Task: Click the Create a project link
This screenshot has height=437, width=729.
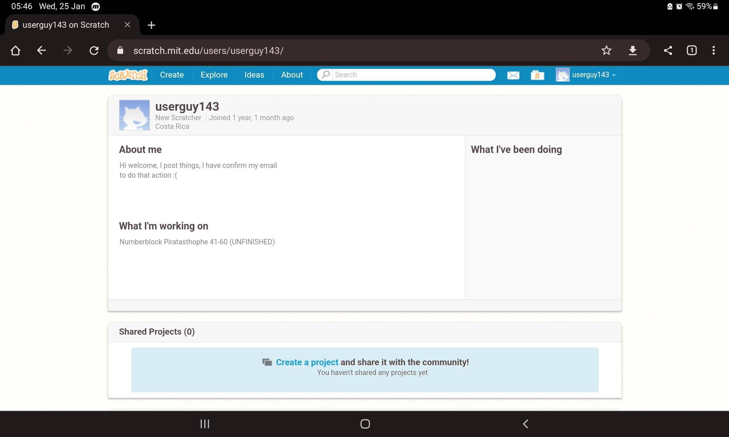Action: click(x=307, y=362)
